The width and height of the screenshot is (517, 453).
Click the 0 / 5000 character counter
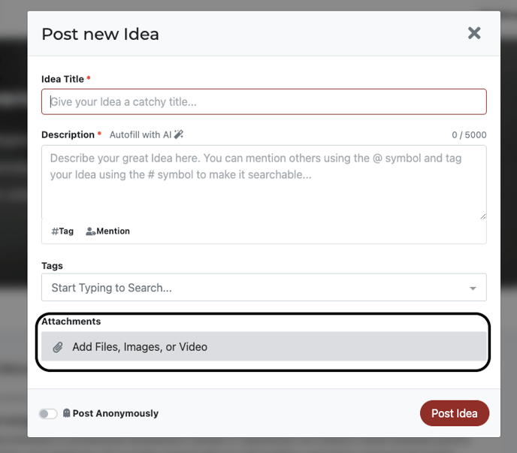pos(469,134)
